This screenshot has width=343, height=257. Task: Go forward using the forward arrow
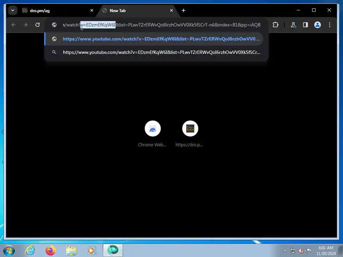pyautogui.click(x=25, y=25)
